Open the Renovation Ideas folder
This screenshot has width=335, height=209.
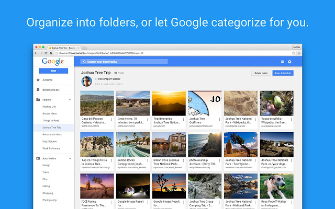(x=53, y=134)
